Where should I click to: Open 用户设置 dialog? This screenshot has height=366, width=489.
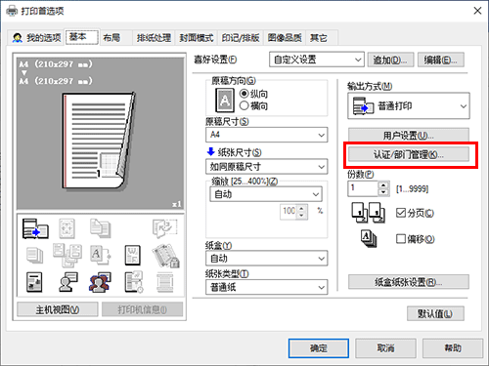pyautogui.click(x=409, y=135)
